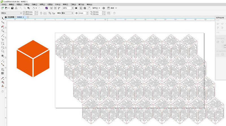Open the 文件(F) menu

click(4, 5)
